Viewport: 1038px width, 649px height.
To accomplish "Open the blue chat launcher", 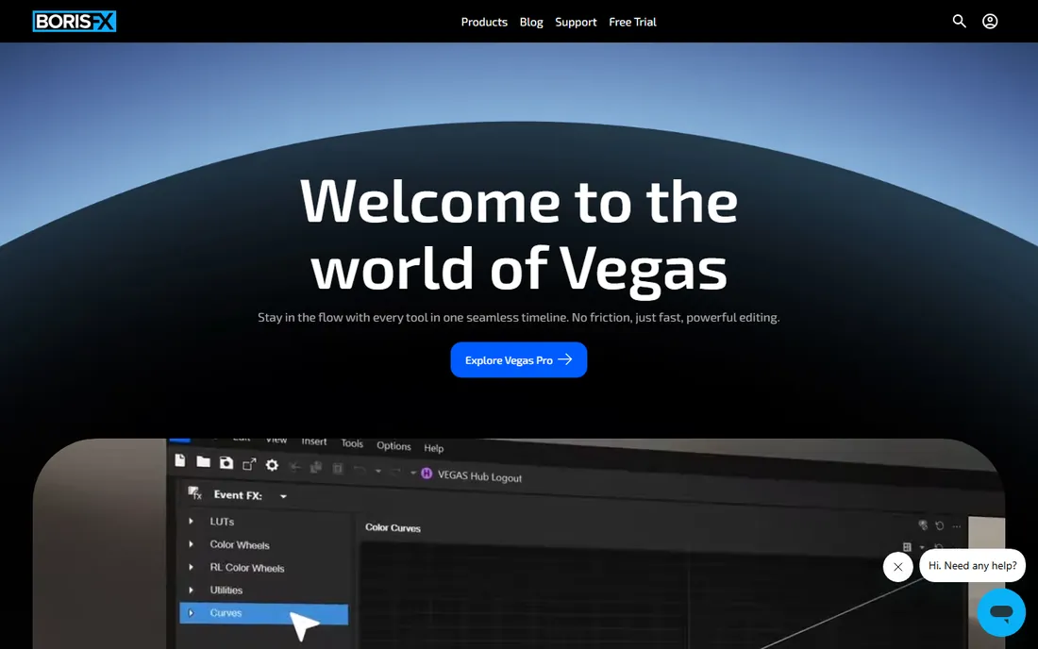I will pos(1001,612).
